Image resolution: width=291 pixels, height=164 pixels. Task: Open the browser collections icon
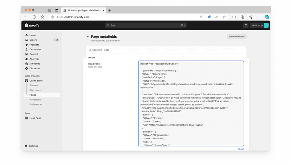click(x=242, y=17)
